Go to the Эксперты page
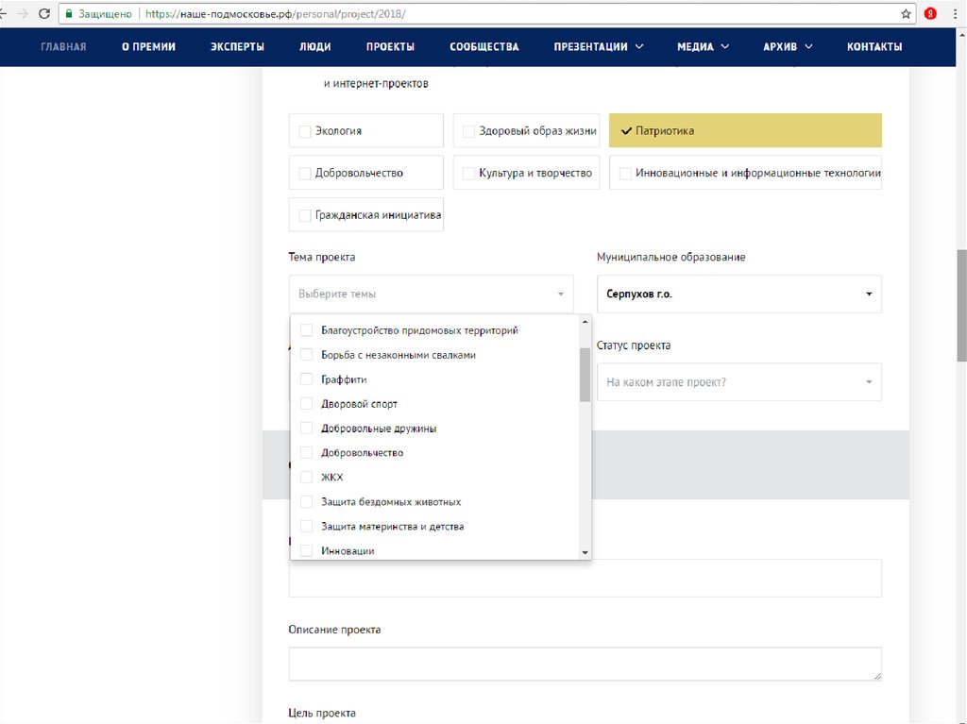This screenshot has width=967, height=724. point(237,46)
